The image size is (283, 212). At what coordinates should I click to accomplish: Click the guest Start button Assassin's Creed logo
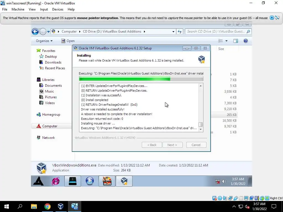tap(38, 181)
